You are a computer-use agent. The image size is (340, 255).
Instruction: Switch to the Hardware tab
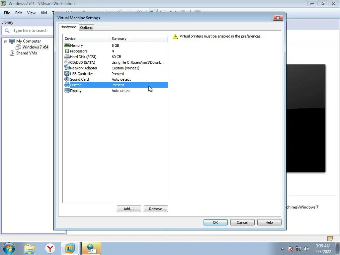pyautogui.click(x=68, y=27)
